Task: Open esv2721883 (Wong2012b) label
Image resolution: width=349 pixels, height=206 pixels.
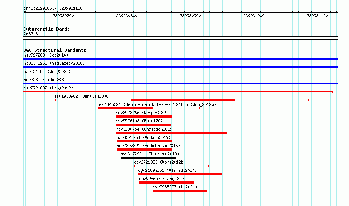Action: [x=160, y=162]
